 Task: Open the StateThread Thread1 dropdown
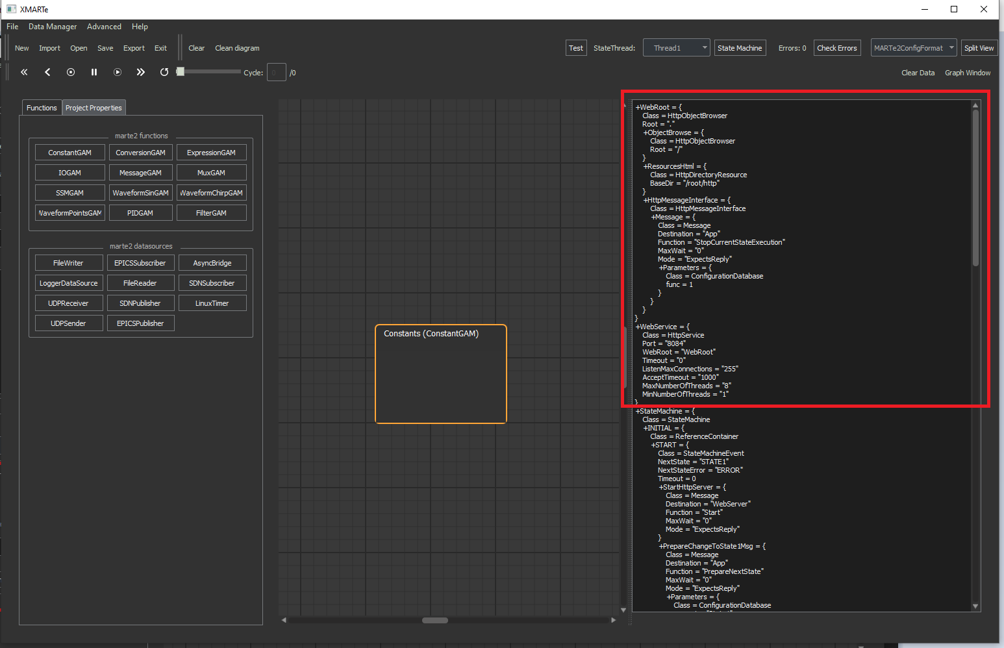pos(676,47)
